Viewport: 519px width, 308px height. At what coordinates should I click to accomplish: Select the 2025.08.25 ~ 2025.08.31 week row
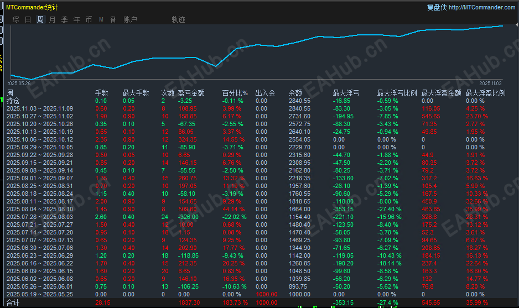click(260, 186)
